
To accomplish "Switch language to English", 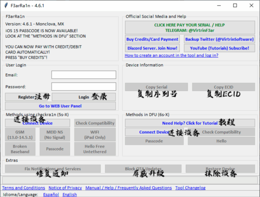I will coord(70,194).
